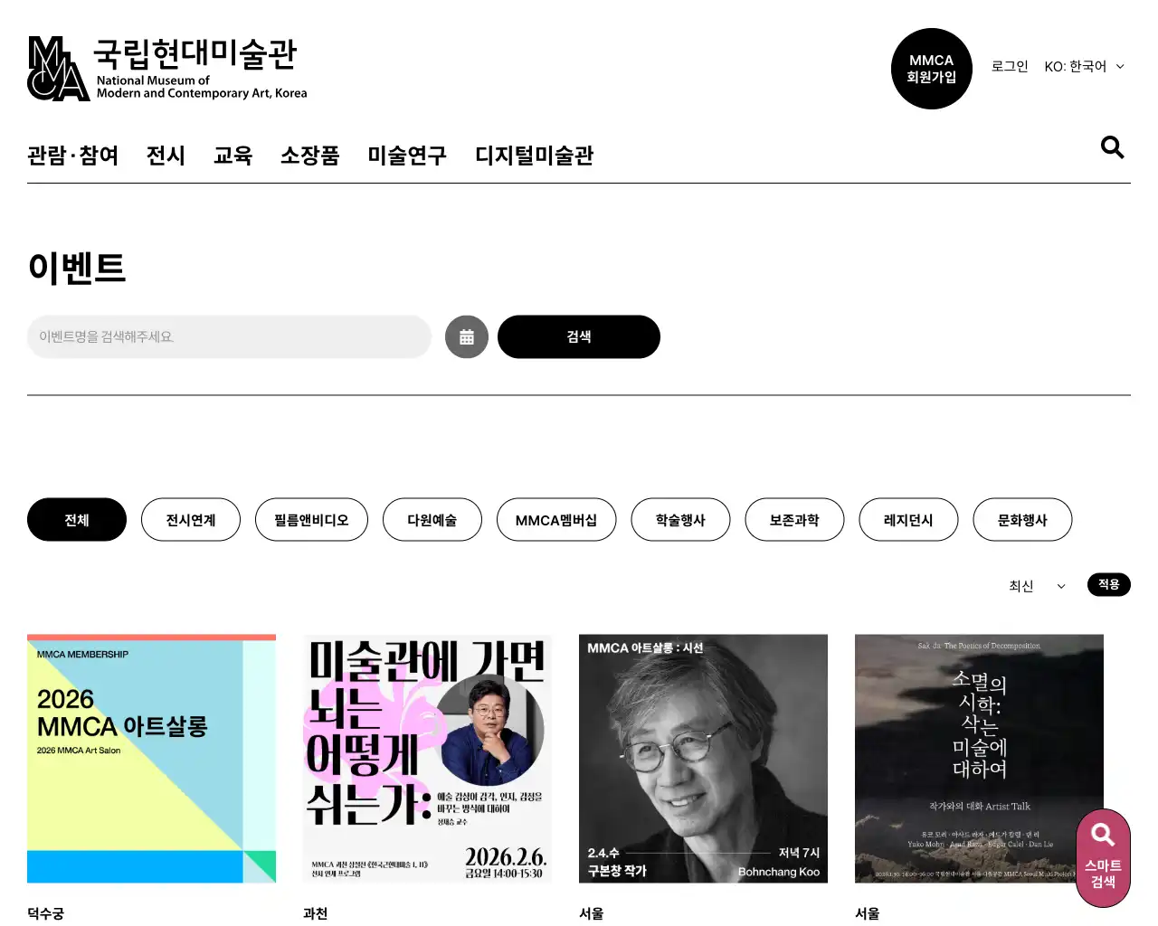This screenshot has width=1158, height=926.
Task: Expand the KO: 한국어 language dropdown
Action: 1084,67
